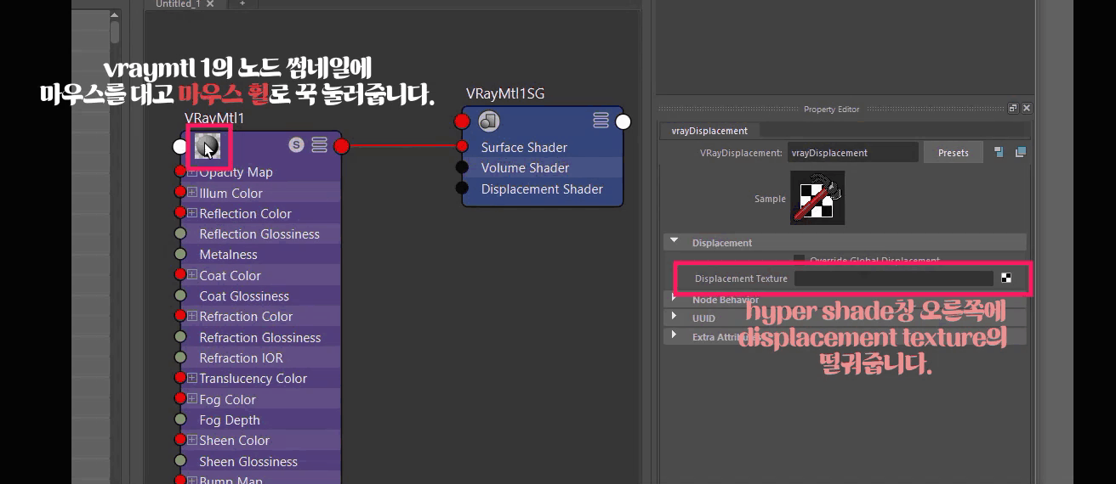
Task: Toggle the solo S icon on VRayMtl1
Action: [296, 144]
